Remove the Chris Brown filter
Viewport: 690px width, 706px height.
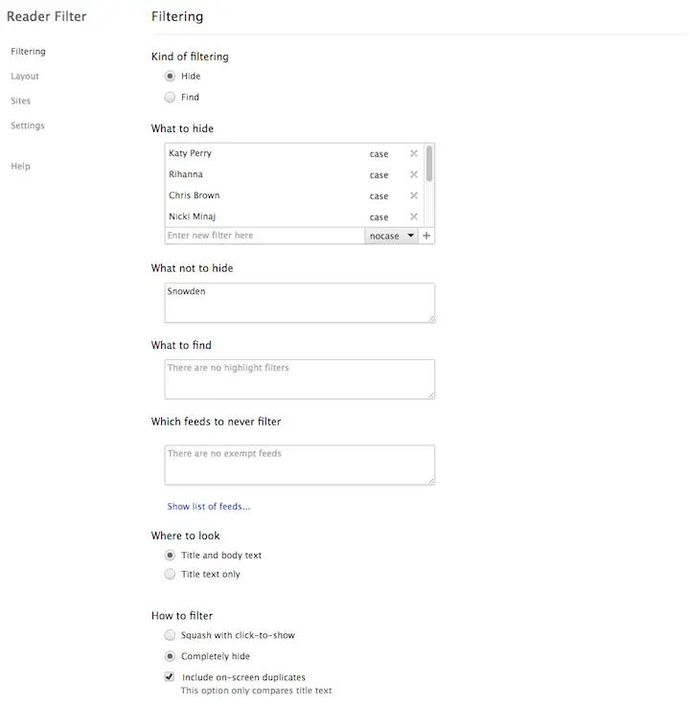(x=413, y=195)
